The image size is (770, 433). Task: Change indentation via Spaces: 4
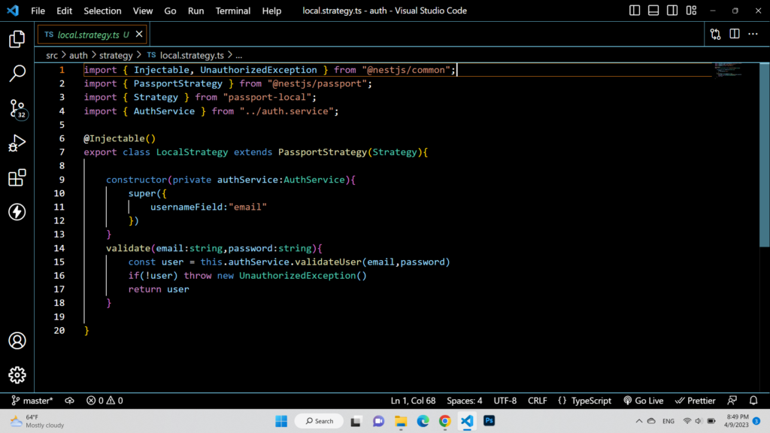tap(464, 401)
